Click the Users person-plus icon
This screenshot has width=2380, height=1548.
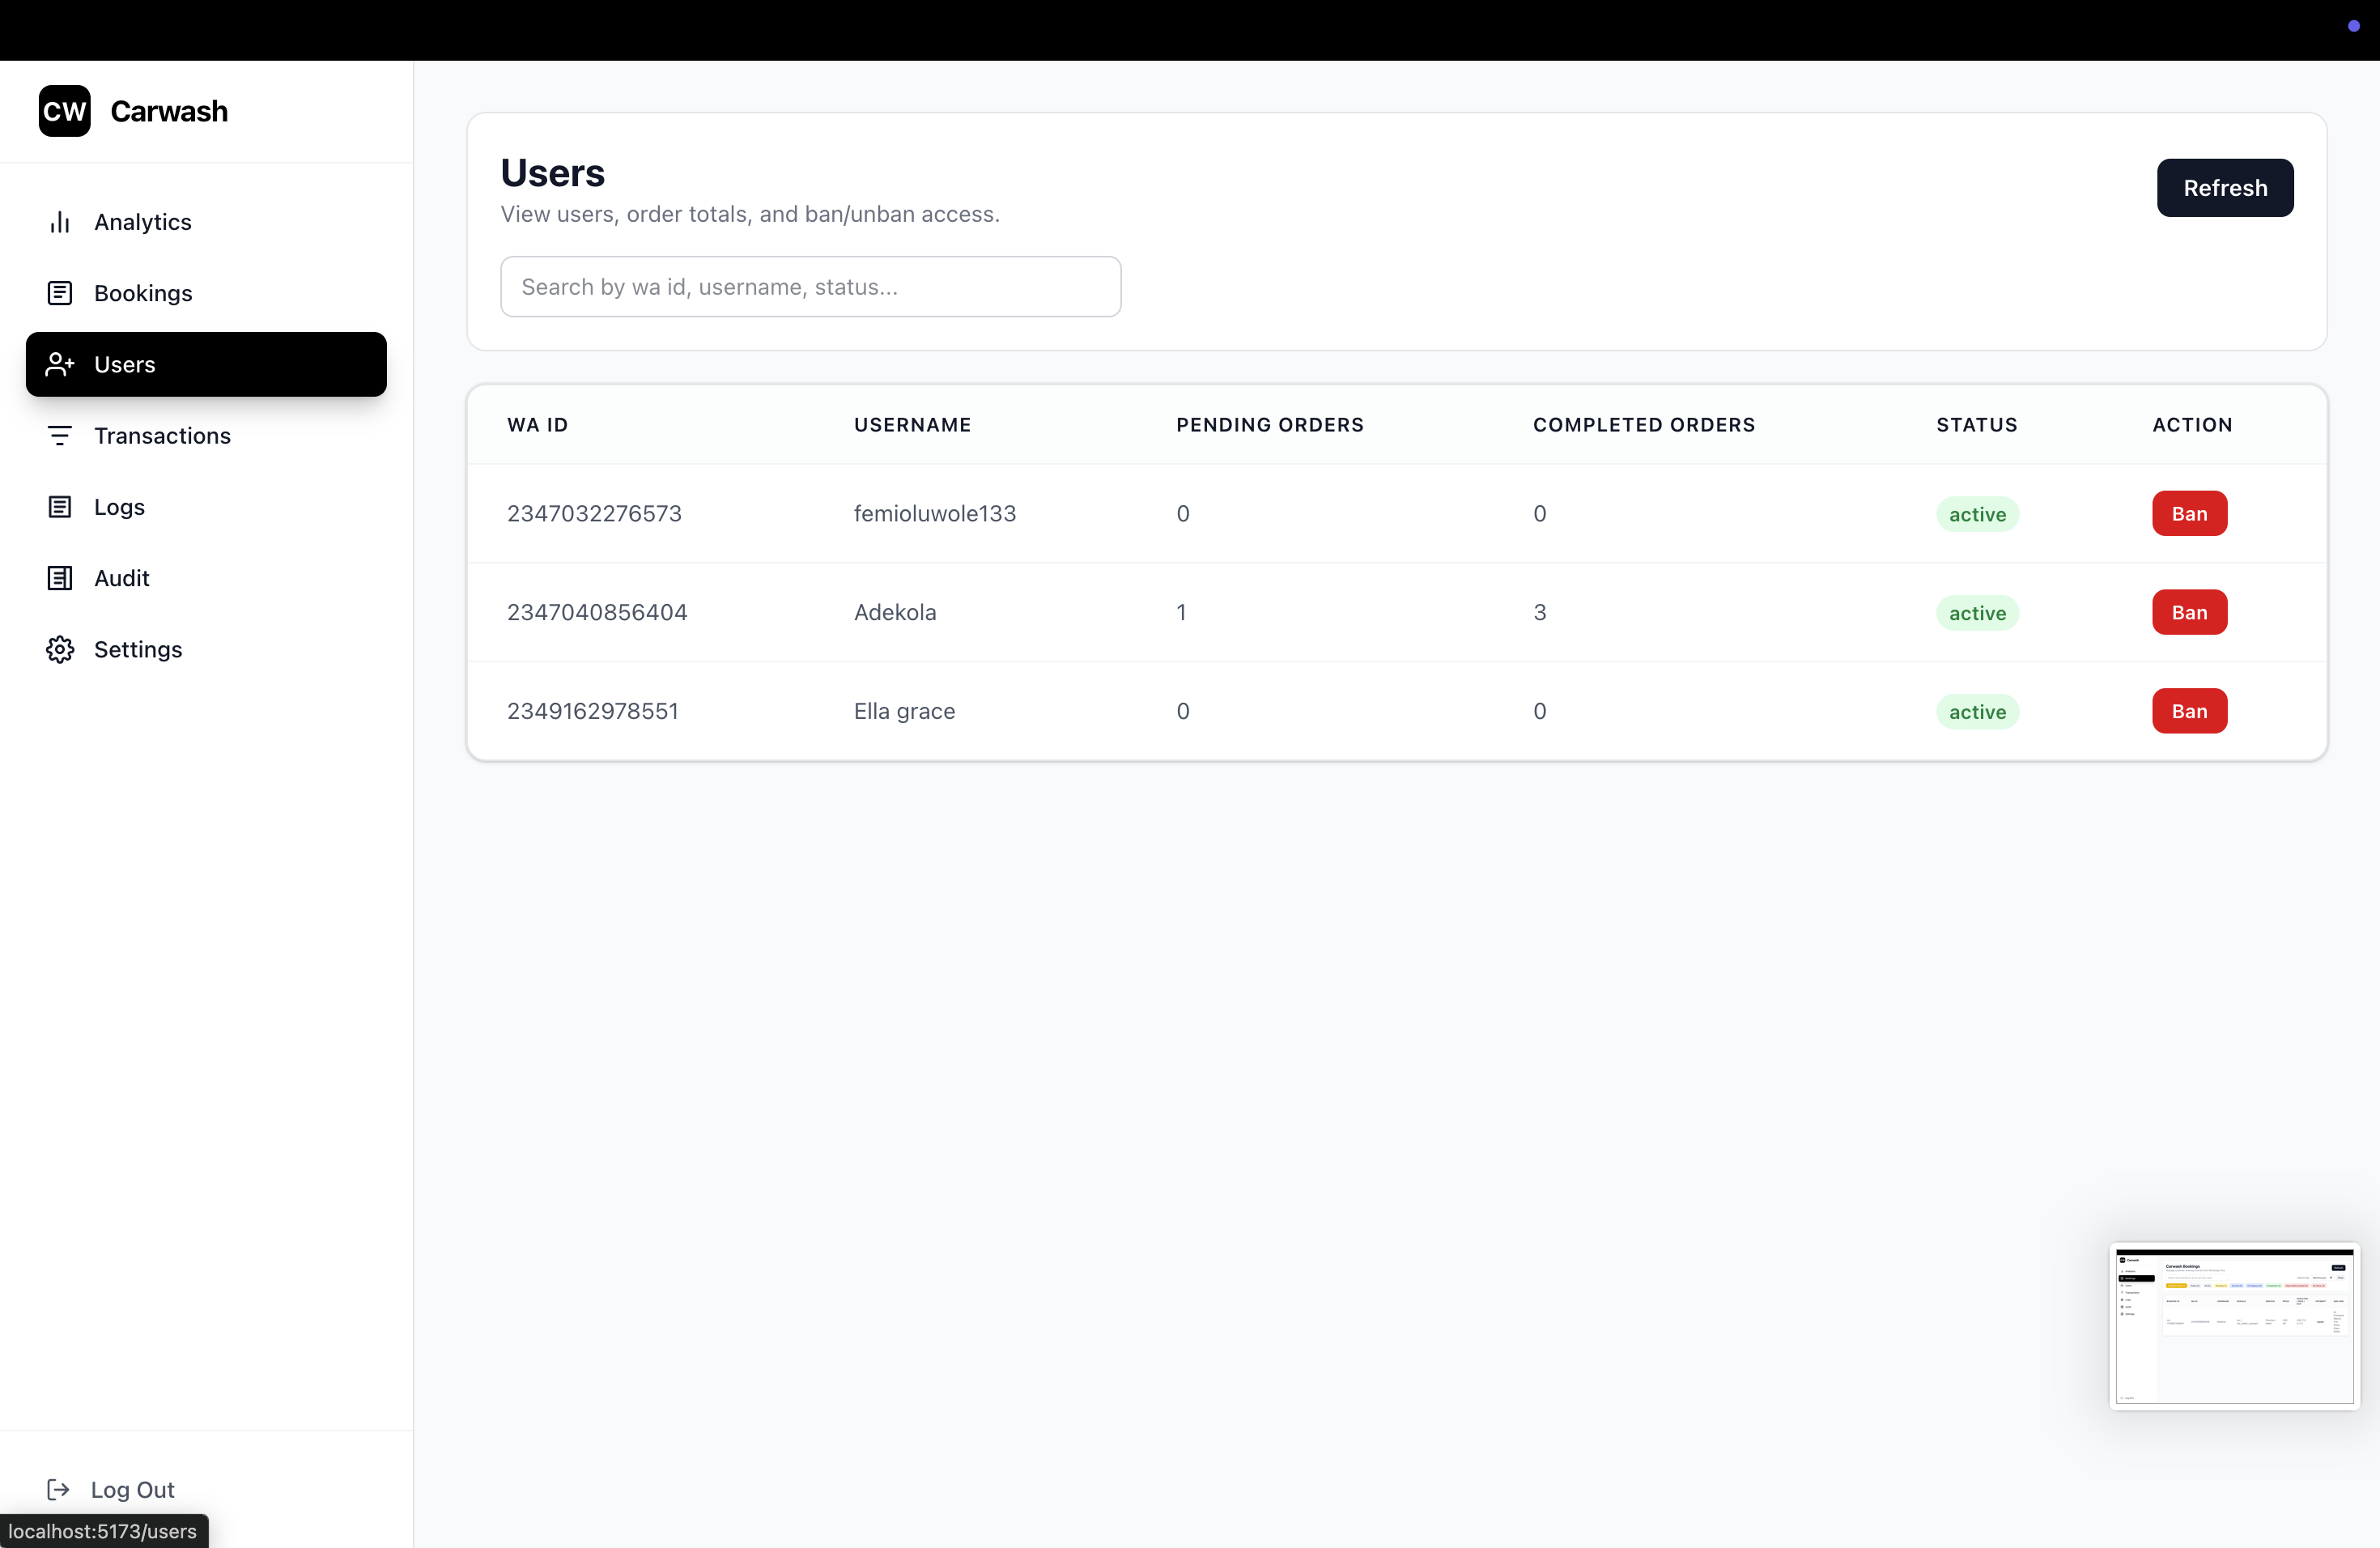tap(60, 364)
